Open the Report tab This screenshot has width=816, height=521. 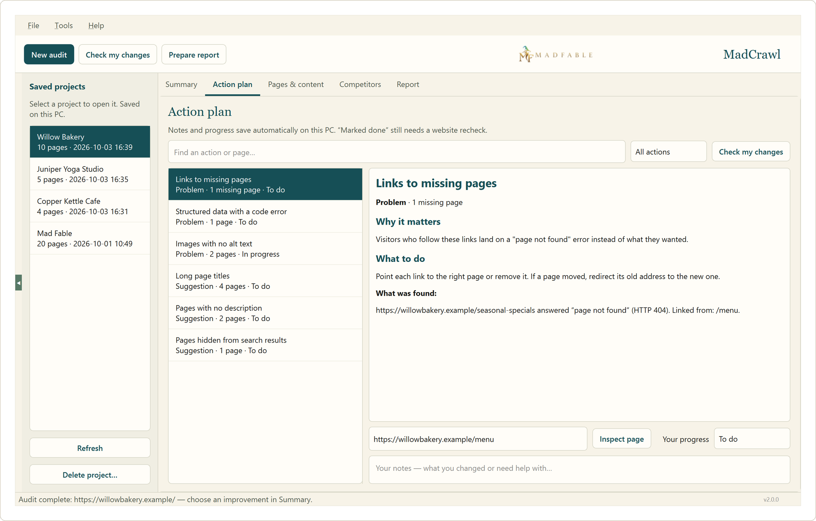point(408,84)
